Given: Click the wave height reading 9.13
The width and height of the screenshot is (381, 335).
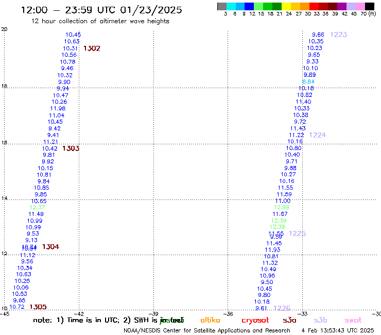Looking at the screenshot, I should [x=31, y=240].
